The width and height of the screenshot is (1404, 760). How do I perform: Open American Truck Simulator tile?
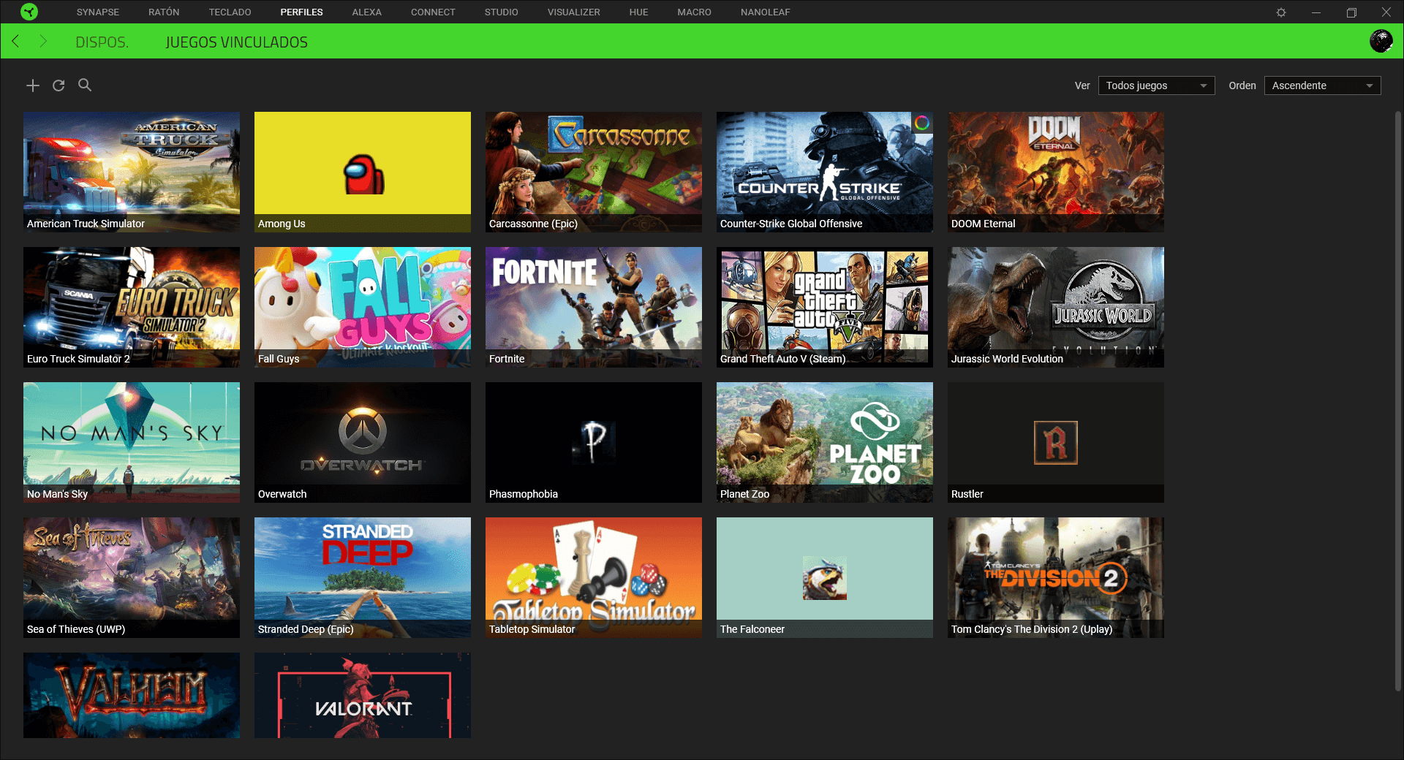click(x=132, y=172)
